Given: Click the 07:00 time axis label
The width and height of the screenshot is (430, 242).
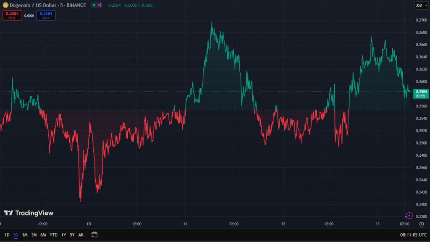Looking at the screenshot, I should (404, 224).
